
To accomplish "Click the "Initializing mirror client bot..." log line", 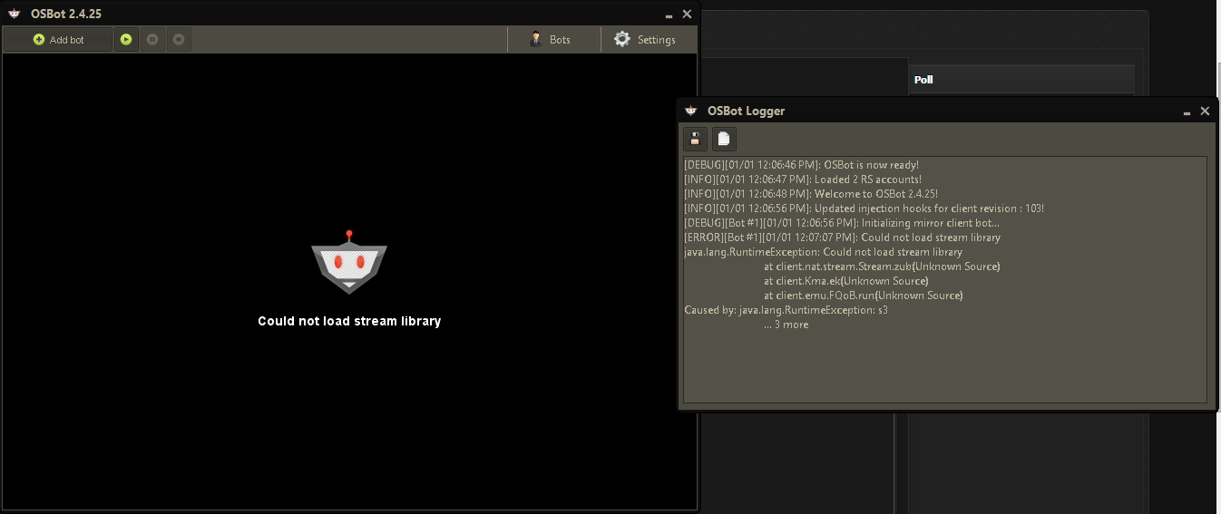I will 842,223.
